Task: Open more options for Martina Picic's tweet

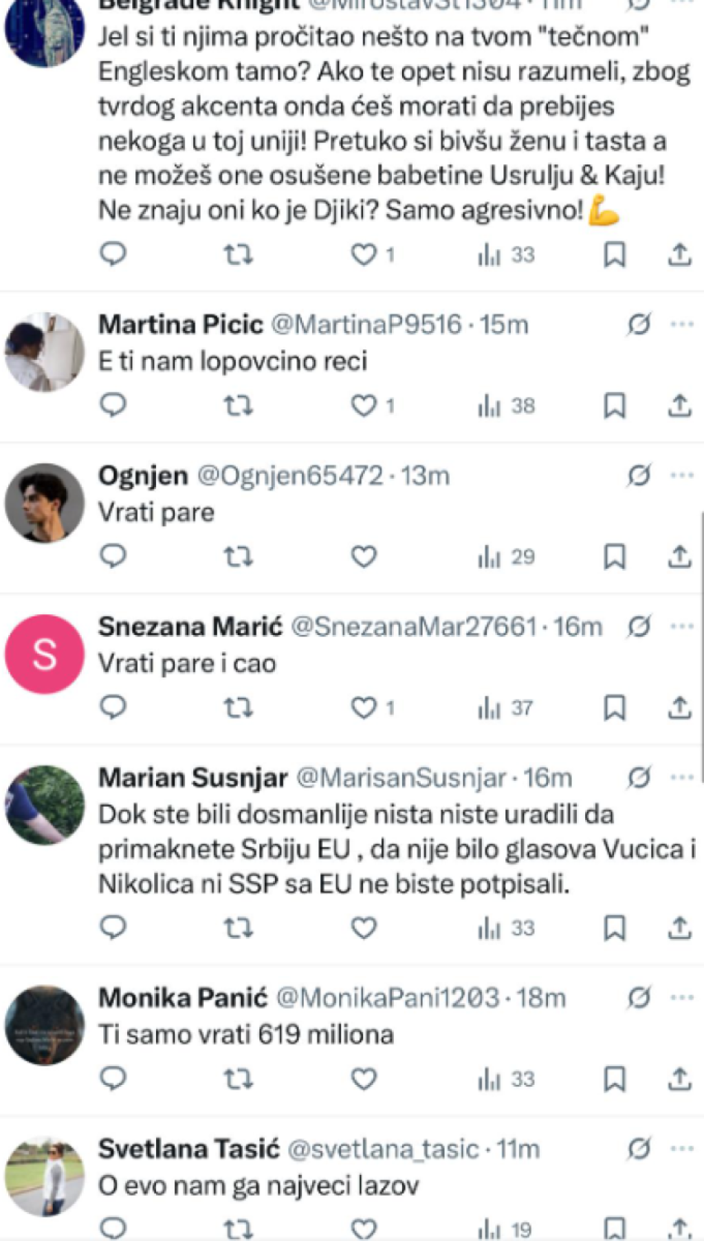Action: 682,324
